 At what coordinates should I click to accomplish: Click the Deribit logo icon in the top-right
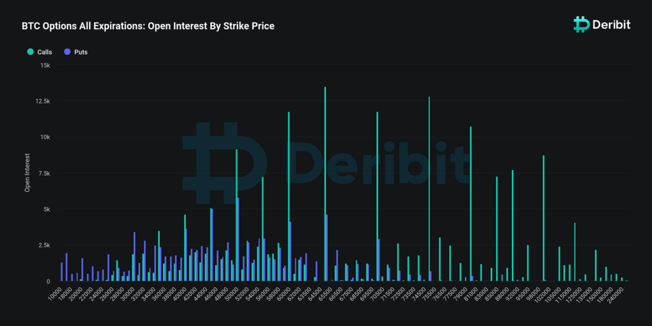pyautogui.click(x=581, y=24)
